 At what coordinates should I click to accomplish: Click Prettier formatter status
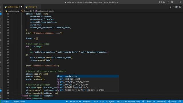pyautogui.click(x=172, y=102)
